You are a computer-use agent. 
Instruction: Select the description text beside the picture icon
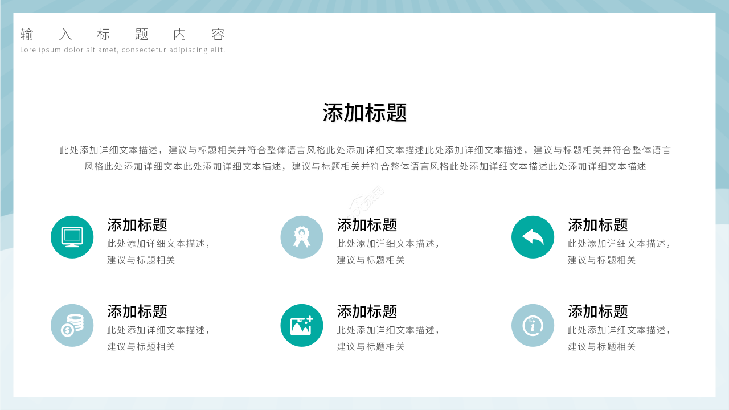(x=388, y=338)
